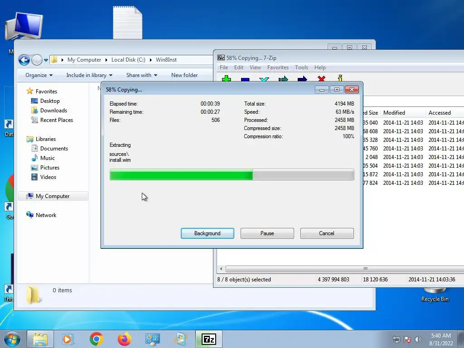464x348 pixels.
Task: Open the 7-Zip Help menu
Action: (x=320, y=68)
